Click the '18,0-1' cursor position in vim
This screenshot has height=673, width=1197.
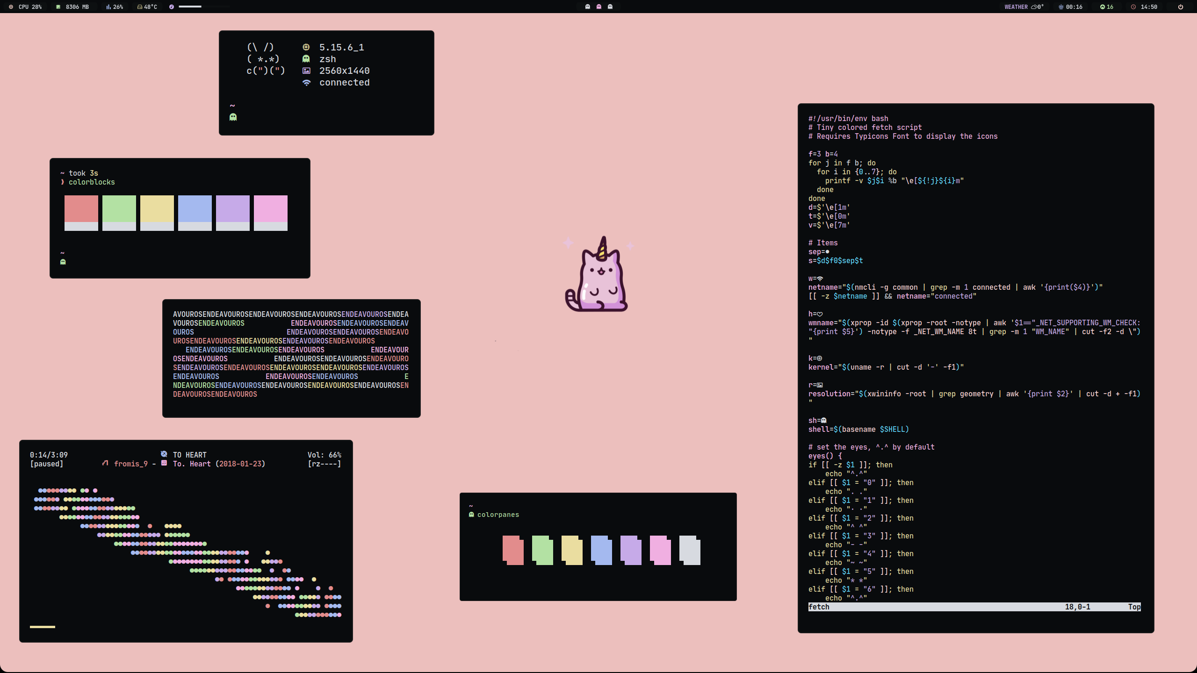coord(1078,607)
